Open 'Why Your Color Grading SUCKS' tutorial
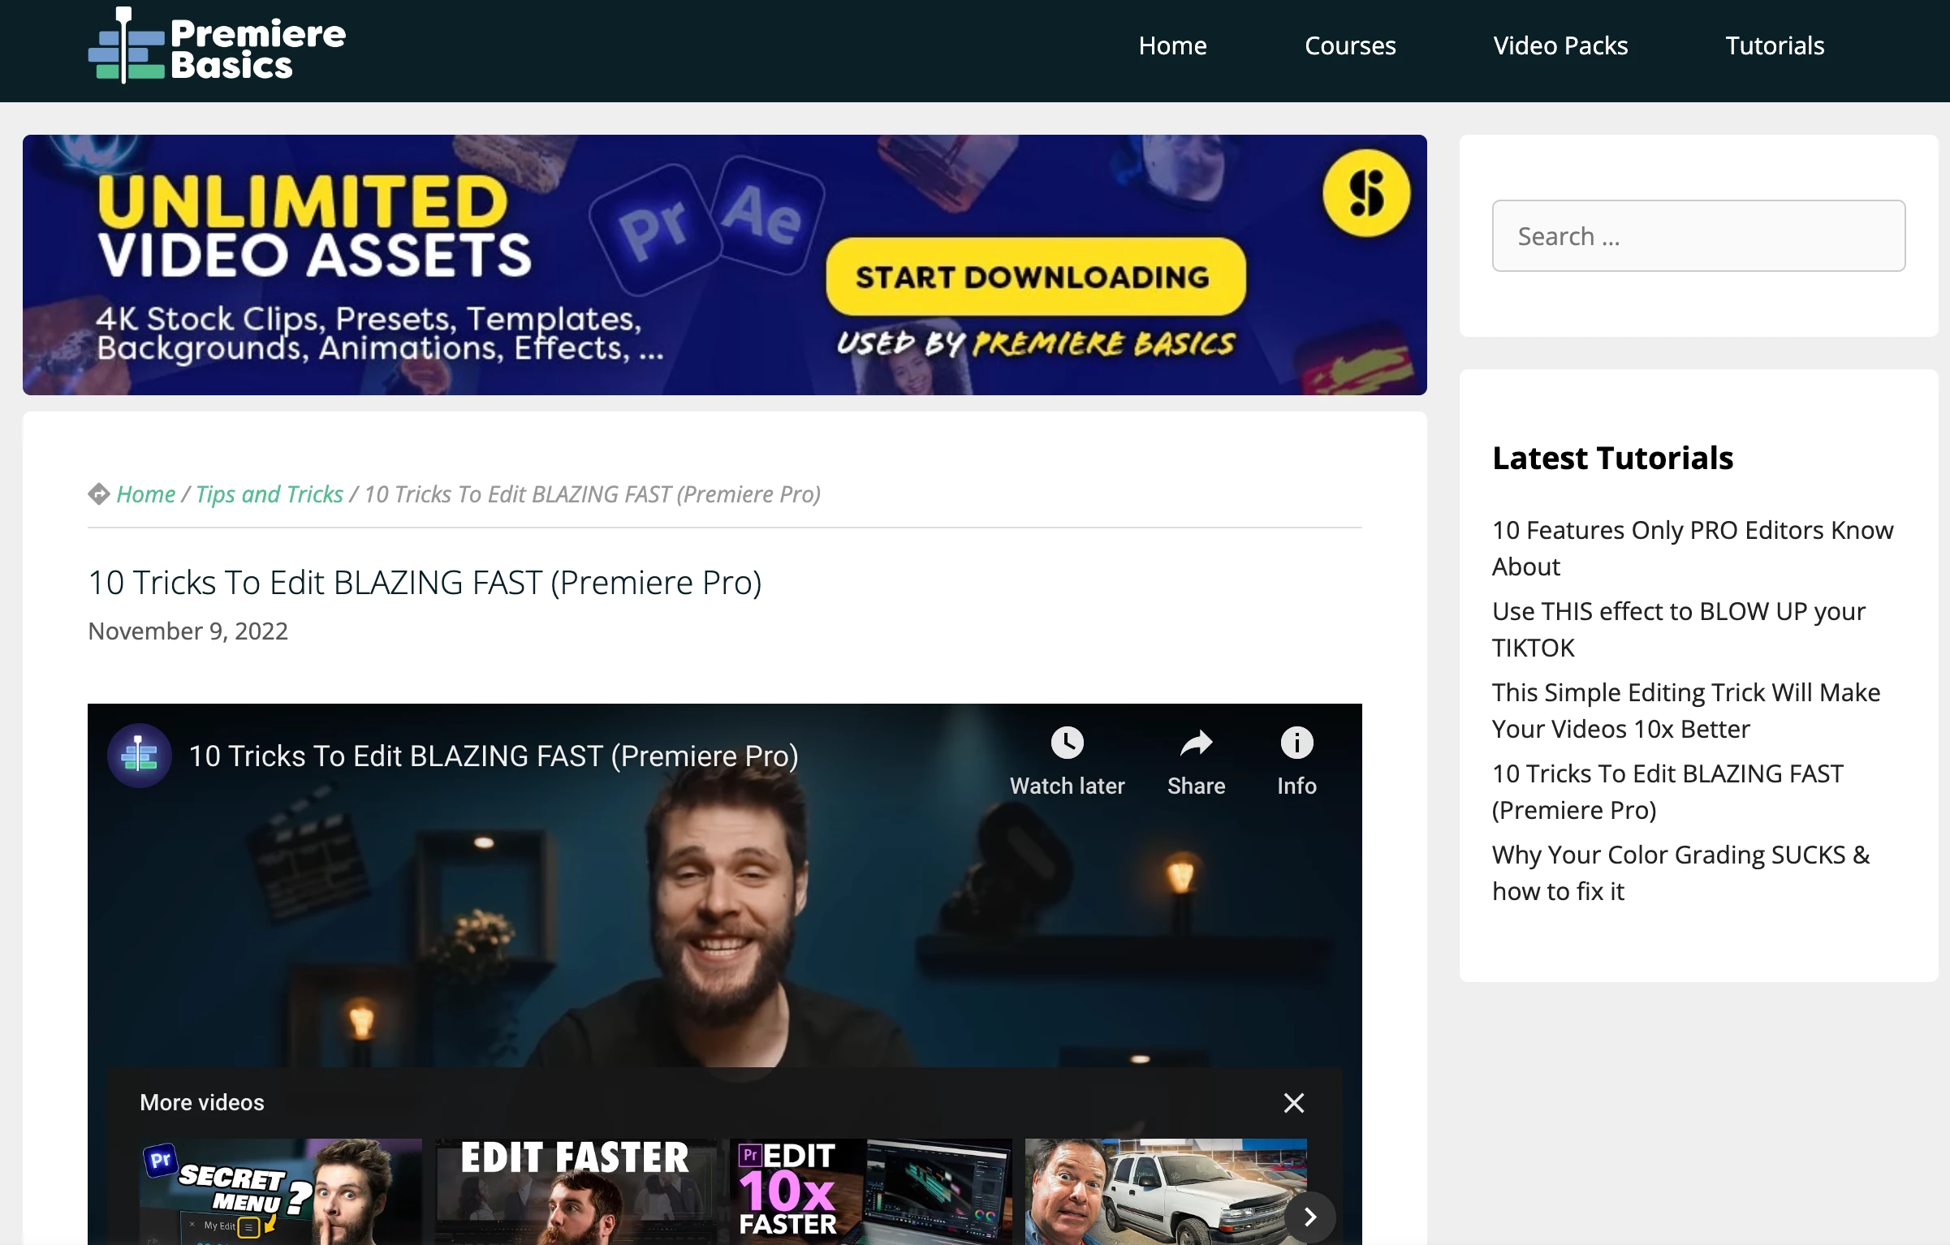 pos(1680,872)
